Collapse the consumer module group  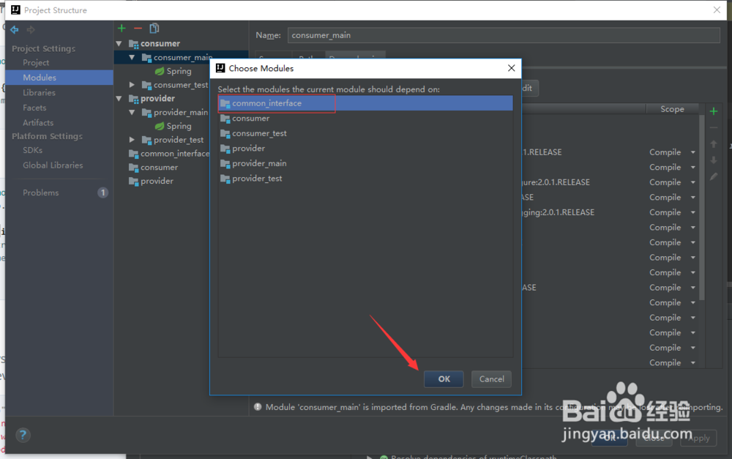coord(119,43)
